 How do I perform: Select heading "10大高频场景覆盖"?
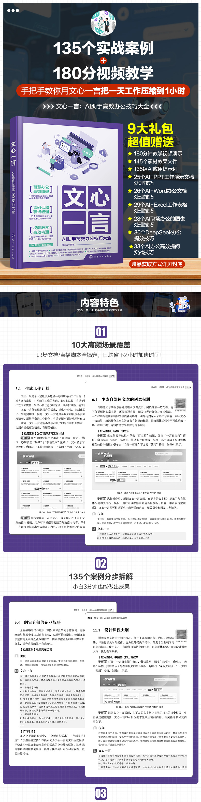[x=101, y=345]
